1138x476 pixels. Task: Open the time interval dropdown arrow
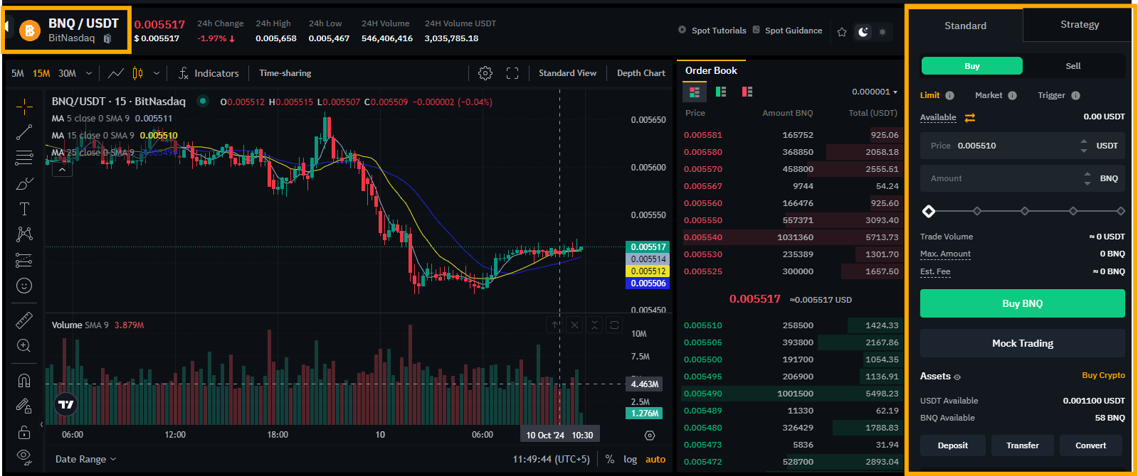tap(89, 73)
